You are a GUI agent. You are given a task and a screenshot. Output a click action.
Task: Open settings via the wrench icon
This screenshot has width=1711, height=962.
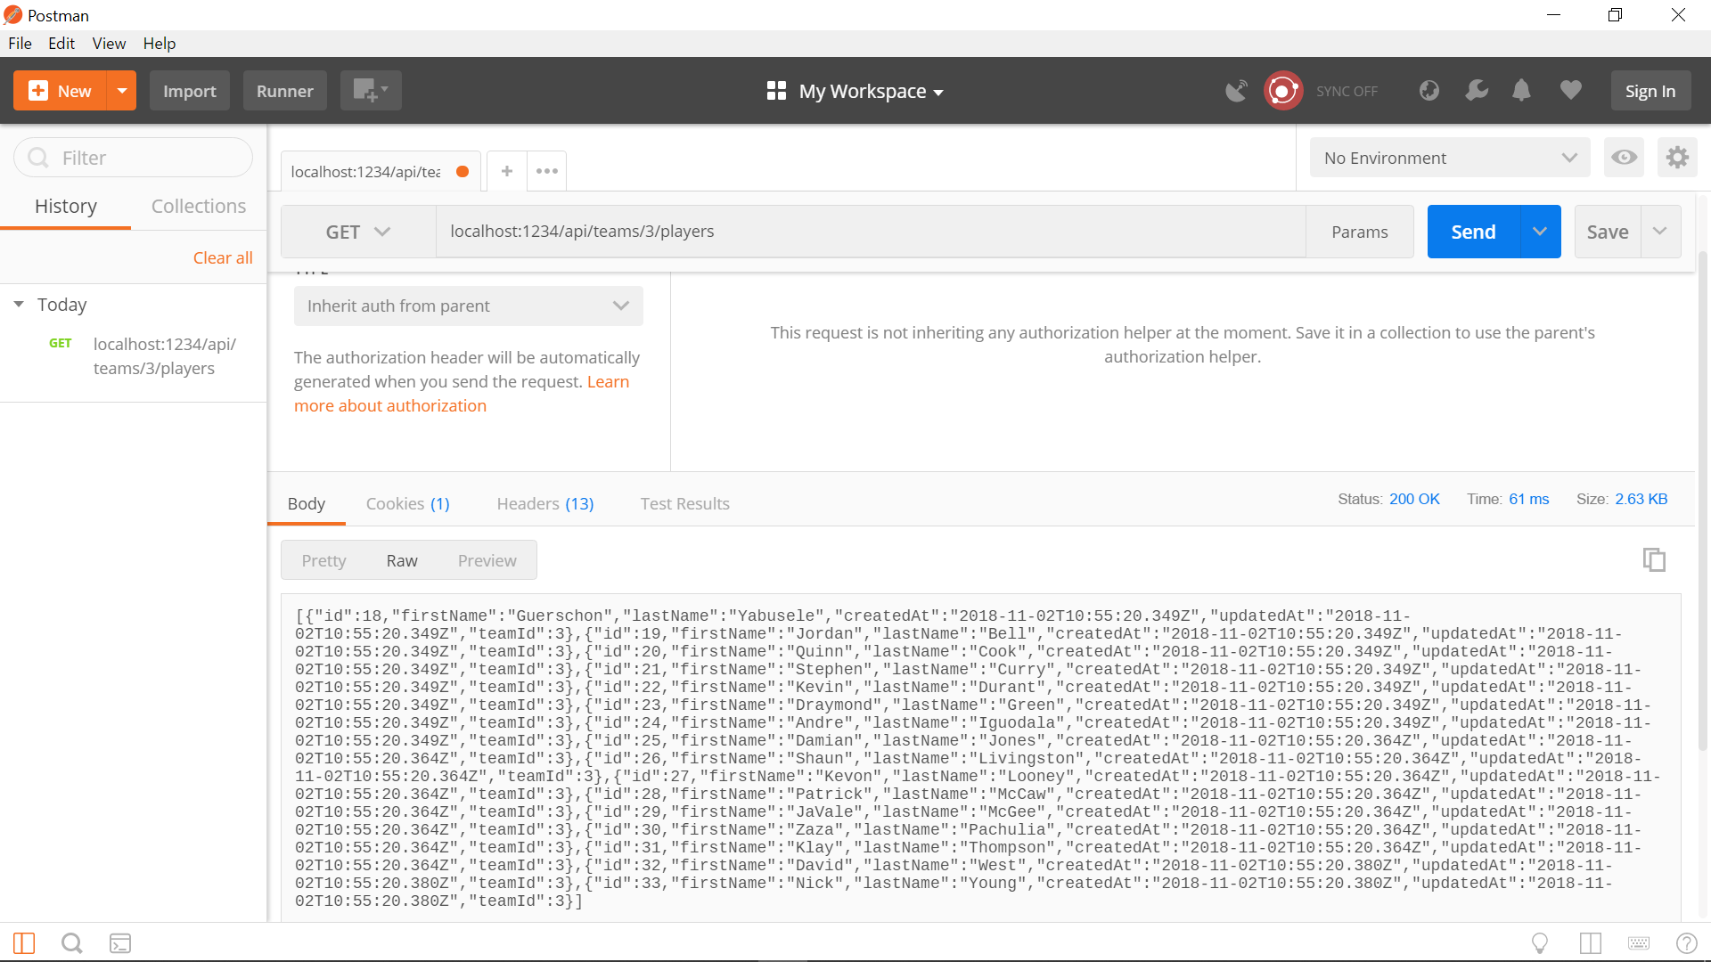coord(1477,91)
